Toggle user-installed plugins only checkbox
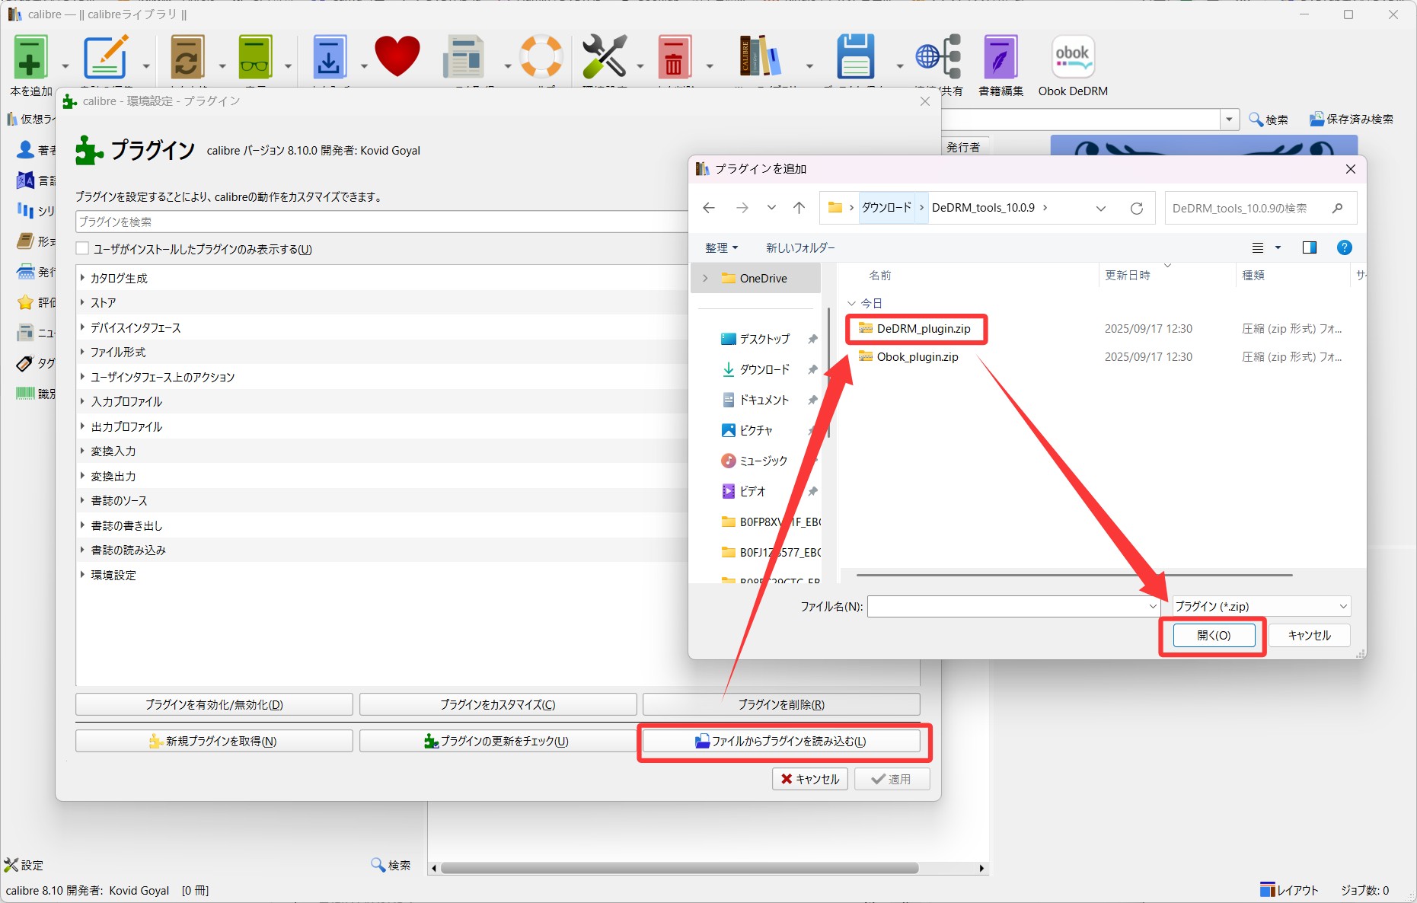Viewport: 1417px width, 903px height. tap(82, 249)
